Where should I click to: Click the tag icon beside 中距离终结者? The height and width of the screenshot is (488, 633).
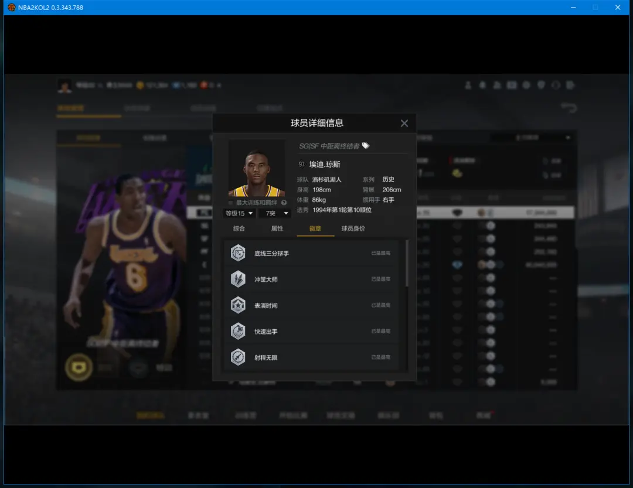click(366, 146)
